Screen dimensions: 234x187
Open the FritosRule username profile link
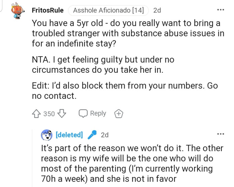[47, 10]
